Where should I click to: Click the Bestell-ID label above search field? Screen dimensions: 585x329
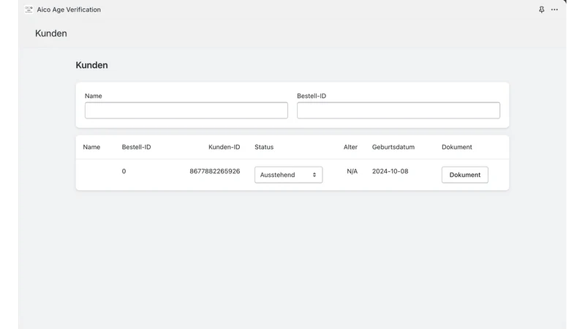pyautogui.click(x=312, y=96)
